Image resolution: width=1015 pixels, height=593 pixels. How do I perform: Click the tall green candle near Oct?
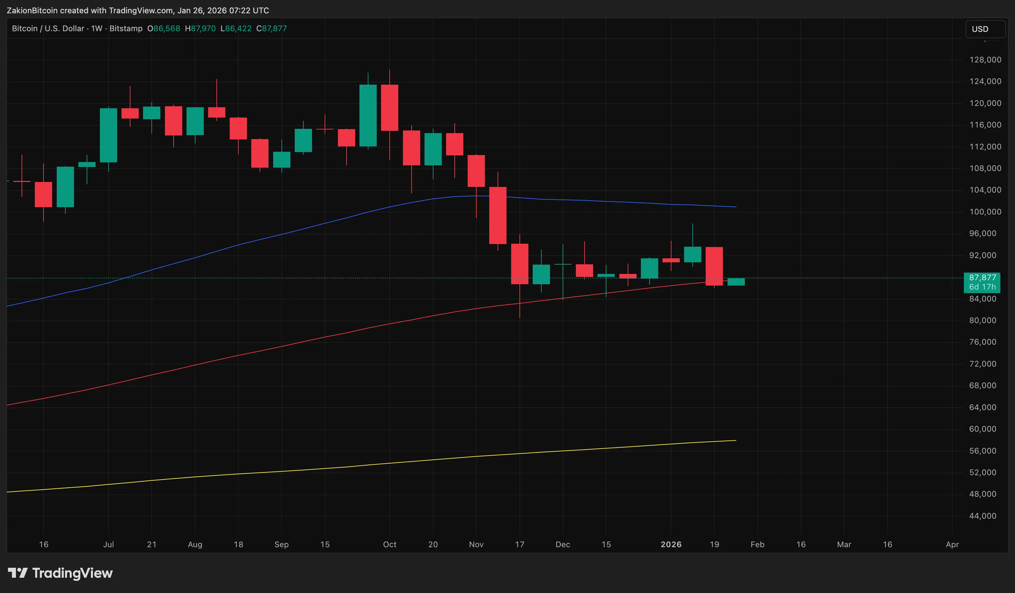click(368, 116)
